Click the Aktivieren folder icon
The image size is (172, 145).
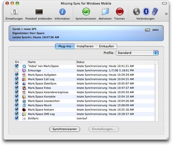pyautogui.click(x=105, y=12)
